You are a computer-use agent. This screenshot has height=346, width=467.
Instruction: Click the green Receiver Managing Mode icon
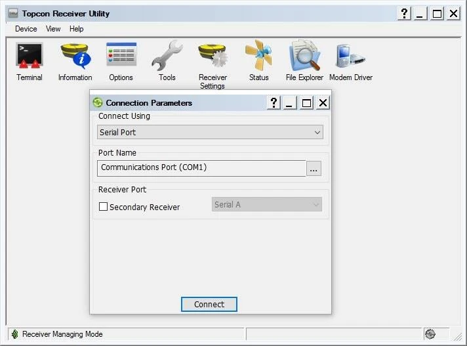14,334
